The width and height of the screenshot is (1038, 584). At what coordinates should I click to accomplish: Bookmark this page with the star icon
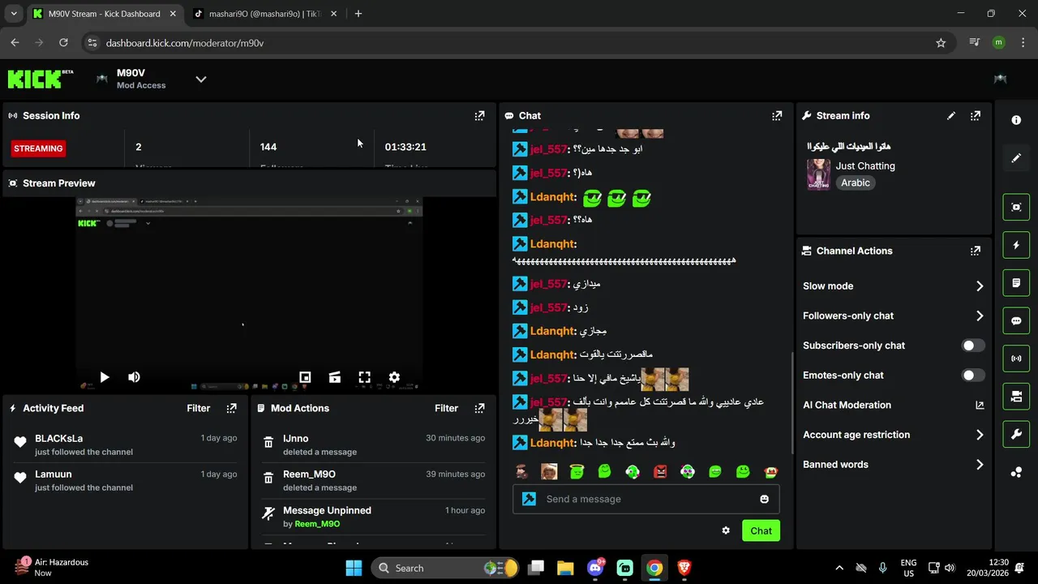[x=941, y=43]
